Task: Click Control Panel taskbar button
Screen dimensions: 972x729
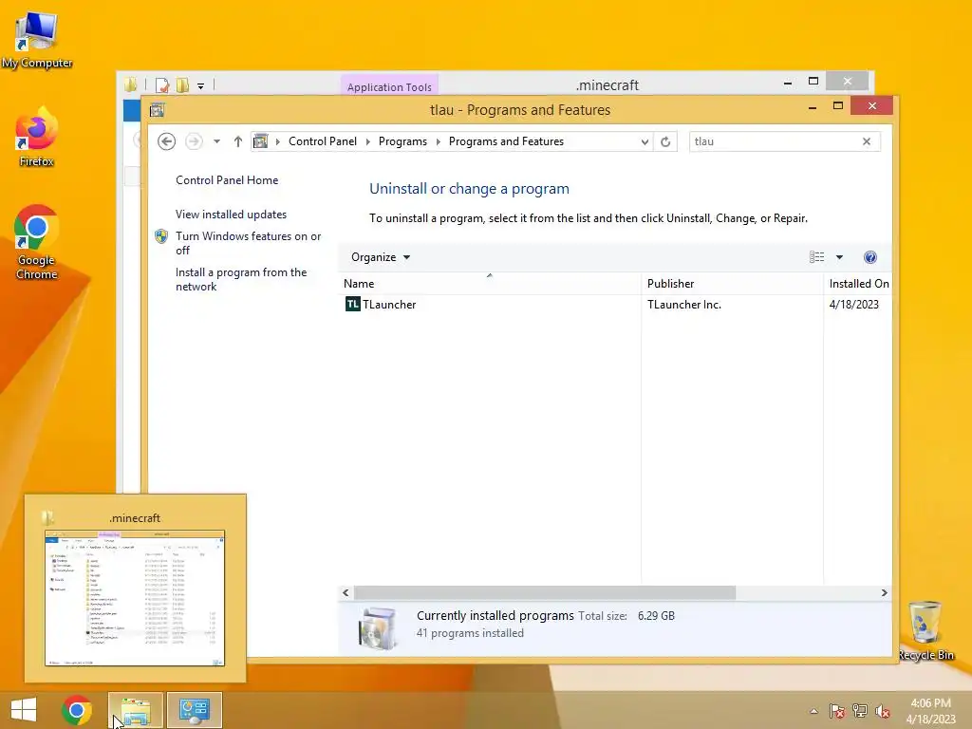Action: (x=194, y=710)
